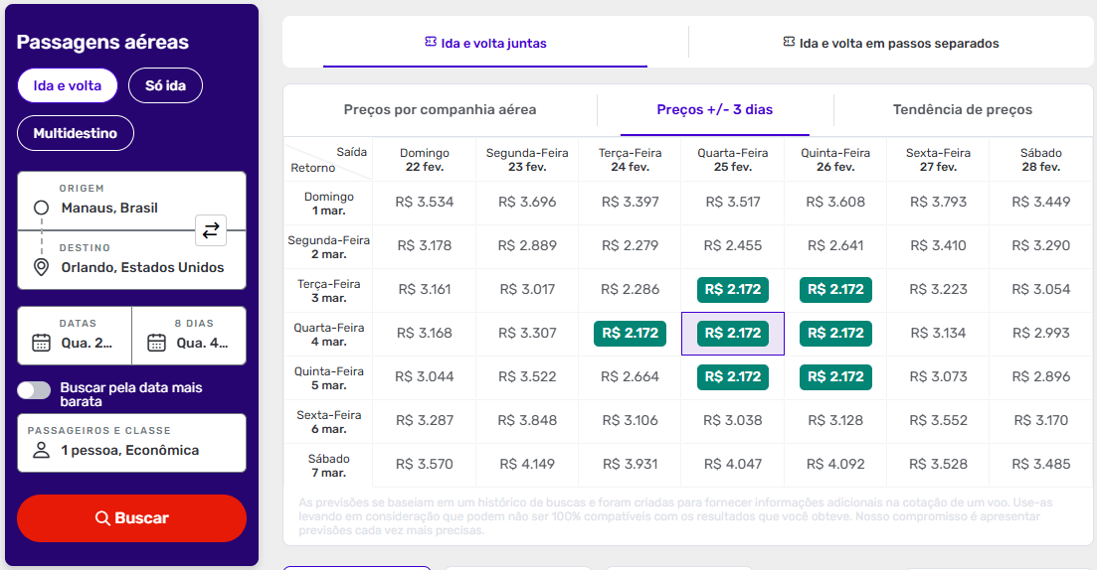
Task: Choose the Multidestino trip option
Action: tap(75, 133)
